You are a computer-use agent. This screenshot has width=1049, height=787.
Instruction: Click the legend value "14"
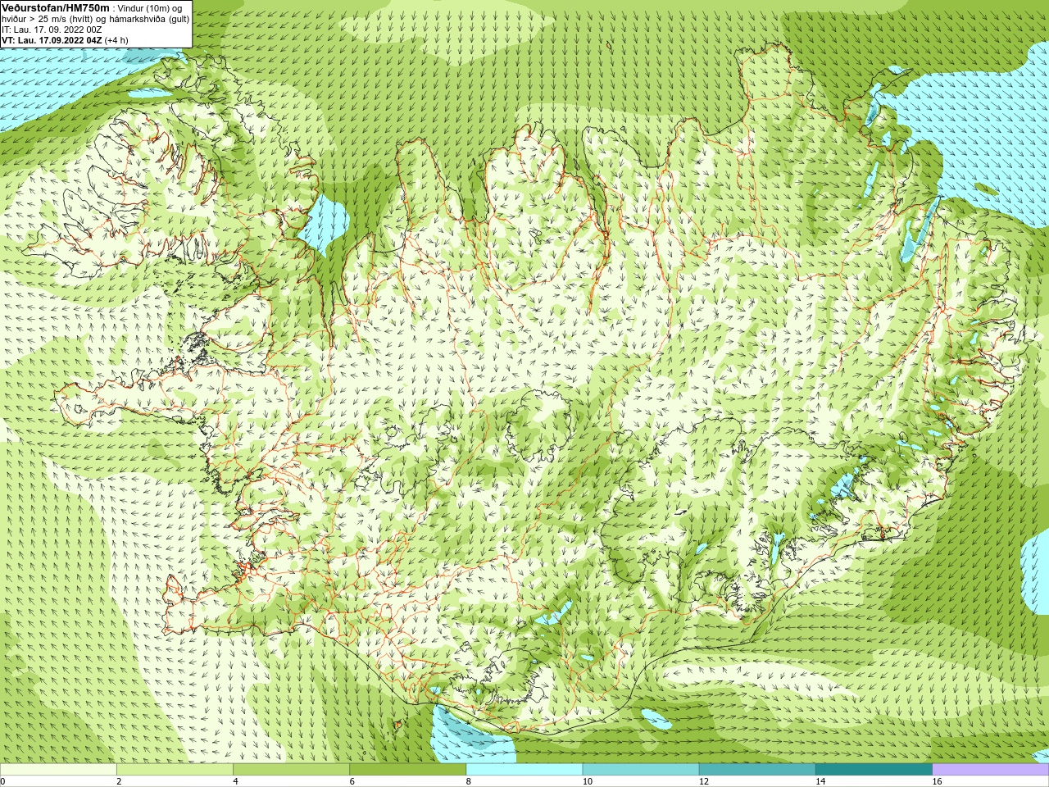820,781
